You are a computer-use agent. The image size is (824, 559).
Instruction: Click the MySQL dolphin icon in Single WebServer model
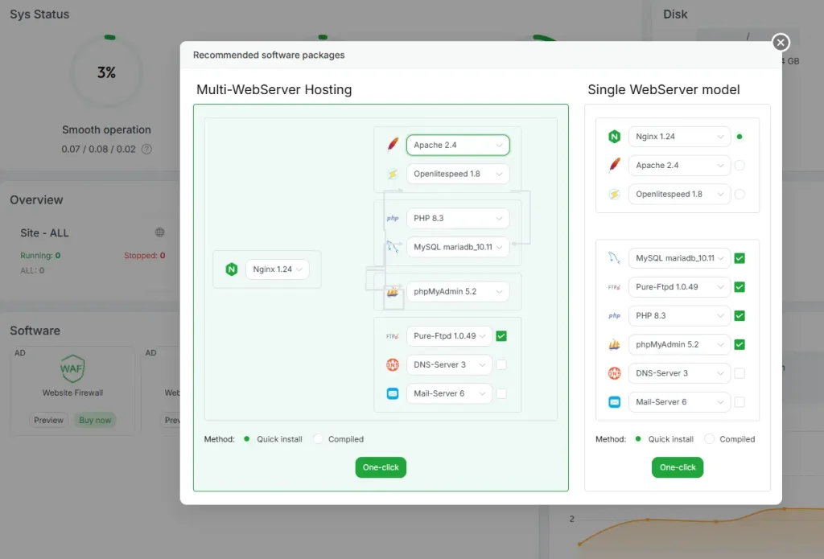[614, 258]
